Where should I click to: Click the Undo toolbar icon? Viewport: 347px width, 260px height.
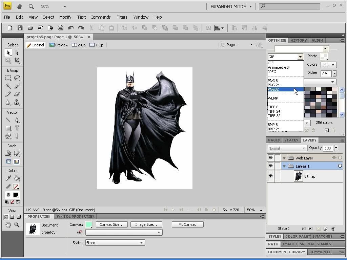(x=71, y=28)
